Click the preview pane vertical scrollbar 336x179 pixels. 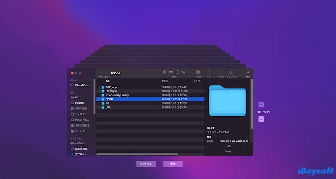251,104
